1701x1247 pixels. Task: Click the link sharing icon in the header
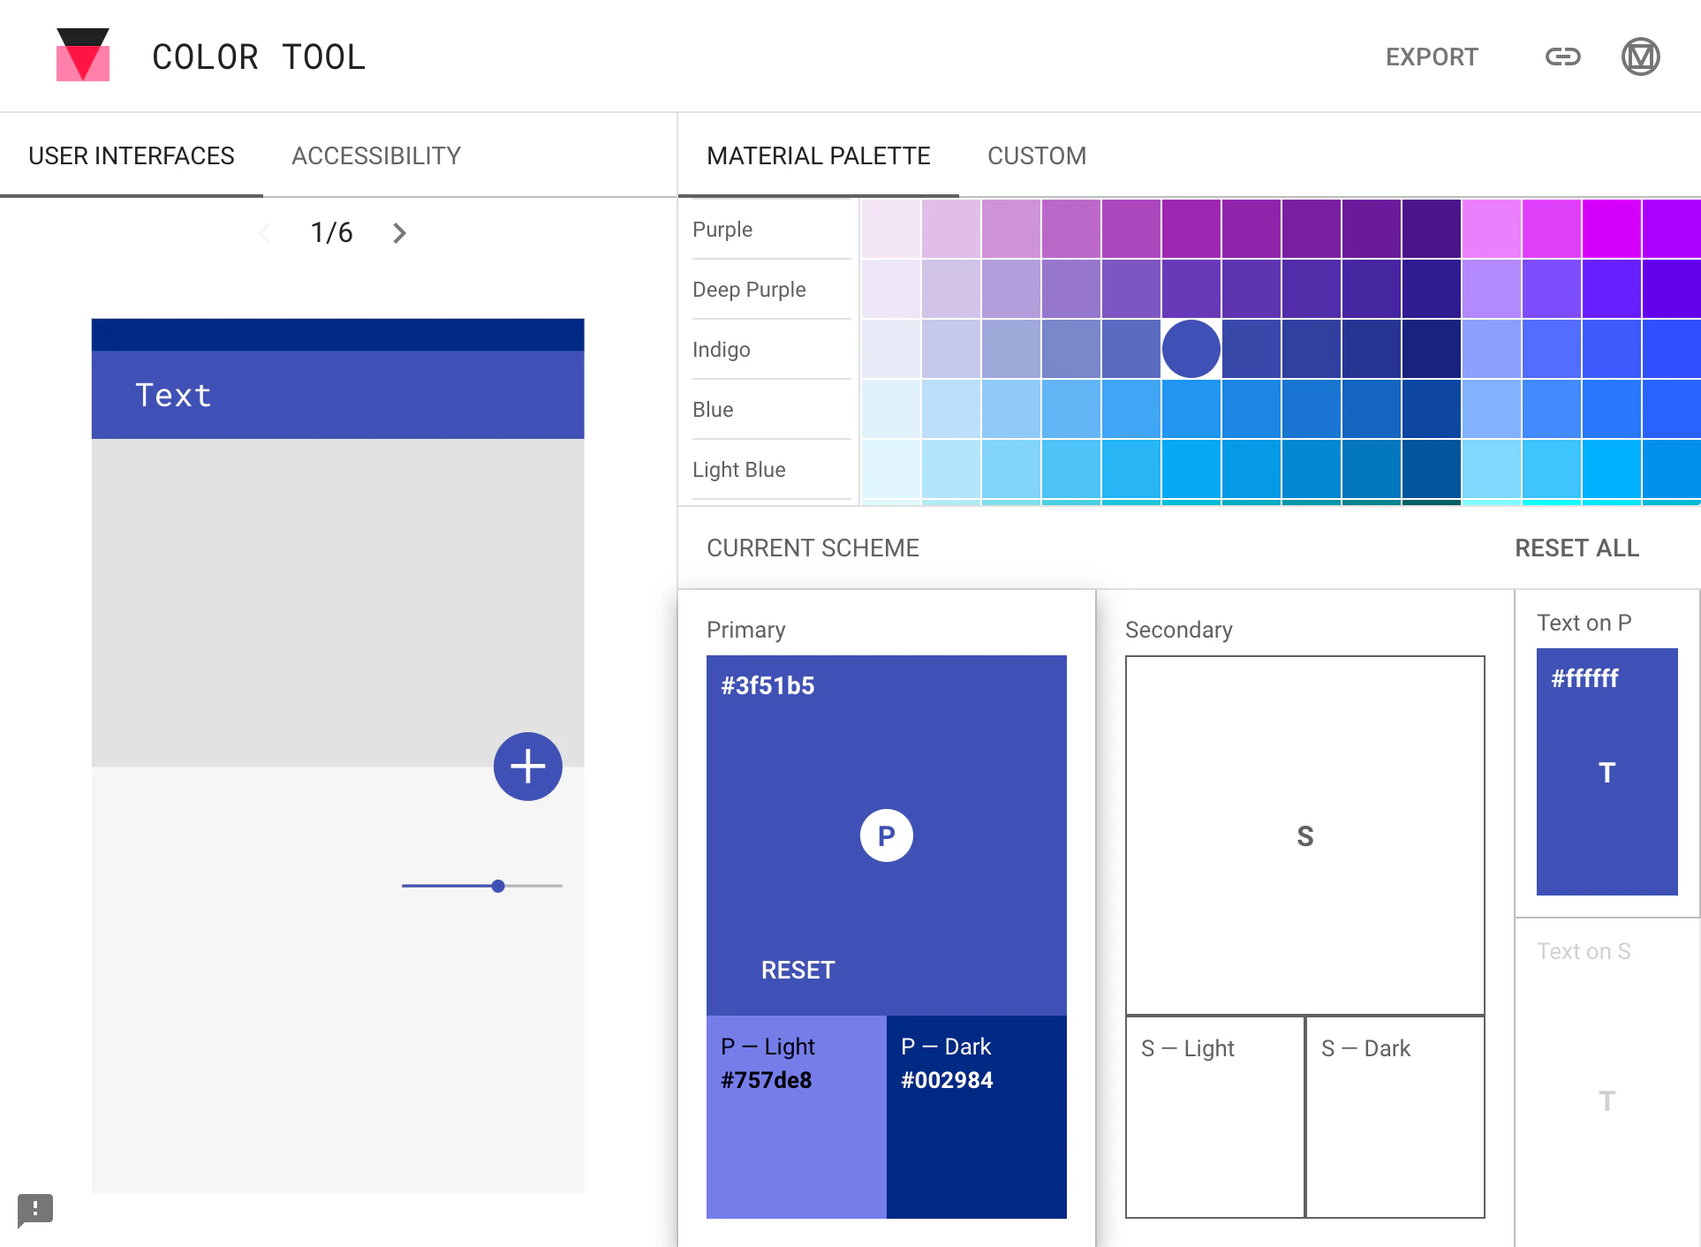[x=1562, y=57]
